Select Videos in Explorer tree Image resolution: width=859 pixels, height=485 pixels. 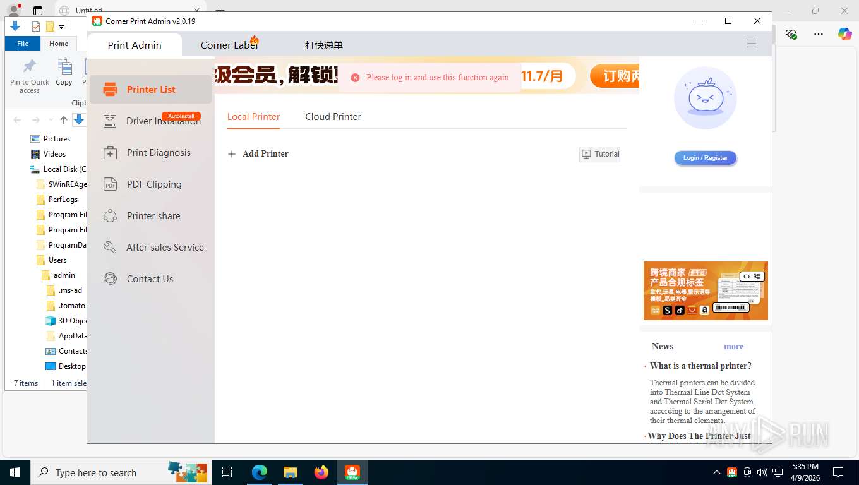[x=54, y=154]
